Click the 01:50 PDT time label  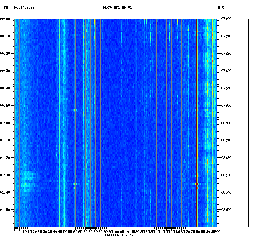tap(5, 210)
